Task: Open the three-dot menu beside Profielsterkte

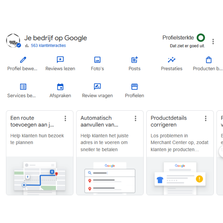Action: click(x=213, y=42)
